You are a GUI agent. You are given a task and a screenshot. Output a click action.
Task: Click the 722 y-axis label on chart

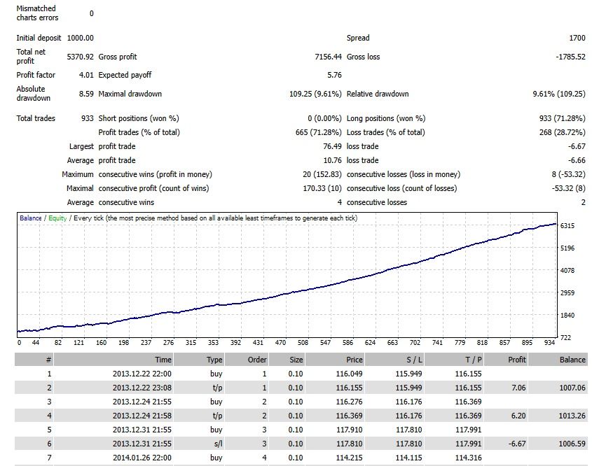565,337
